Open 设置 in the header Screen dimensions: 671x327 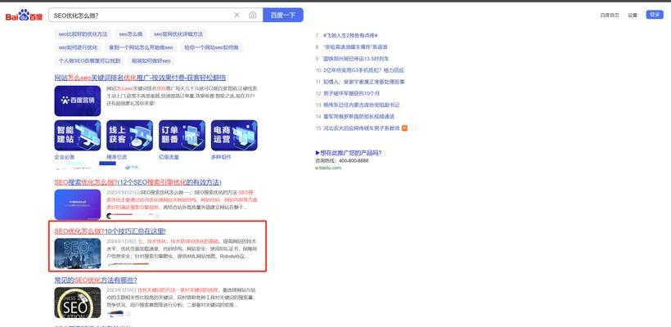pyautogui.click(x=633, y=15)
